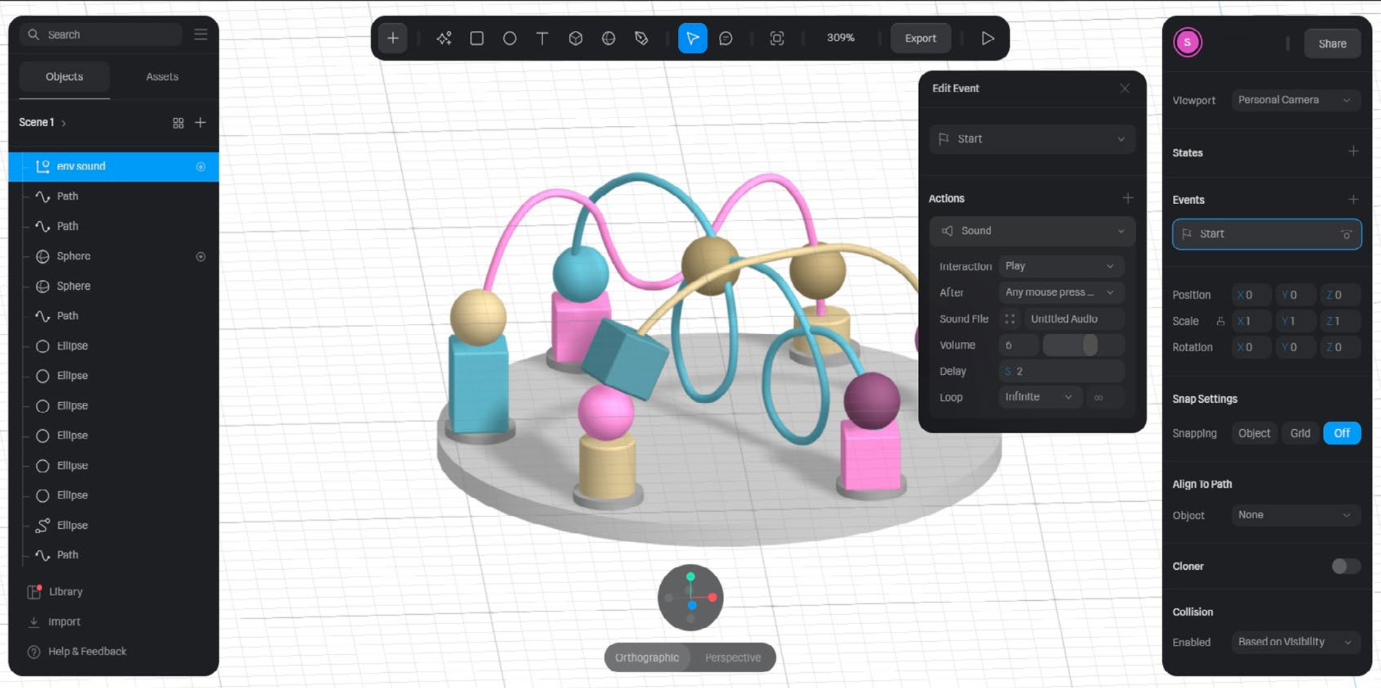This screenshot has width=1381, height=688.
Task: Switch the view to Perspective
Action: pyautogui.click(x=732, y=658)
